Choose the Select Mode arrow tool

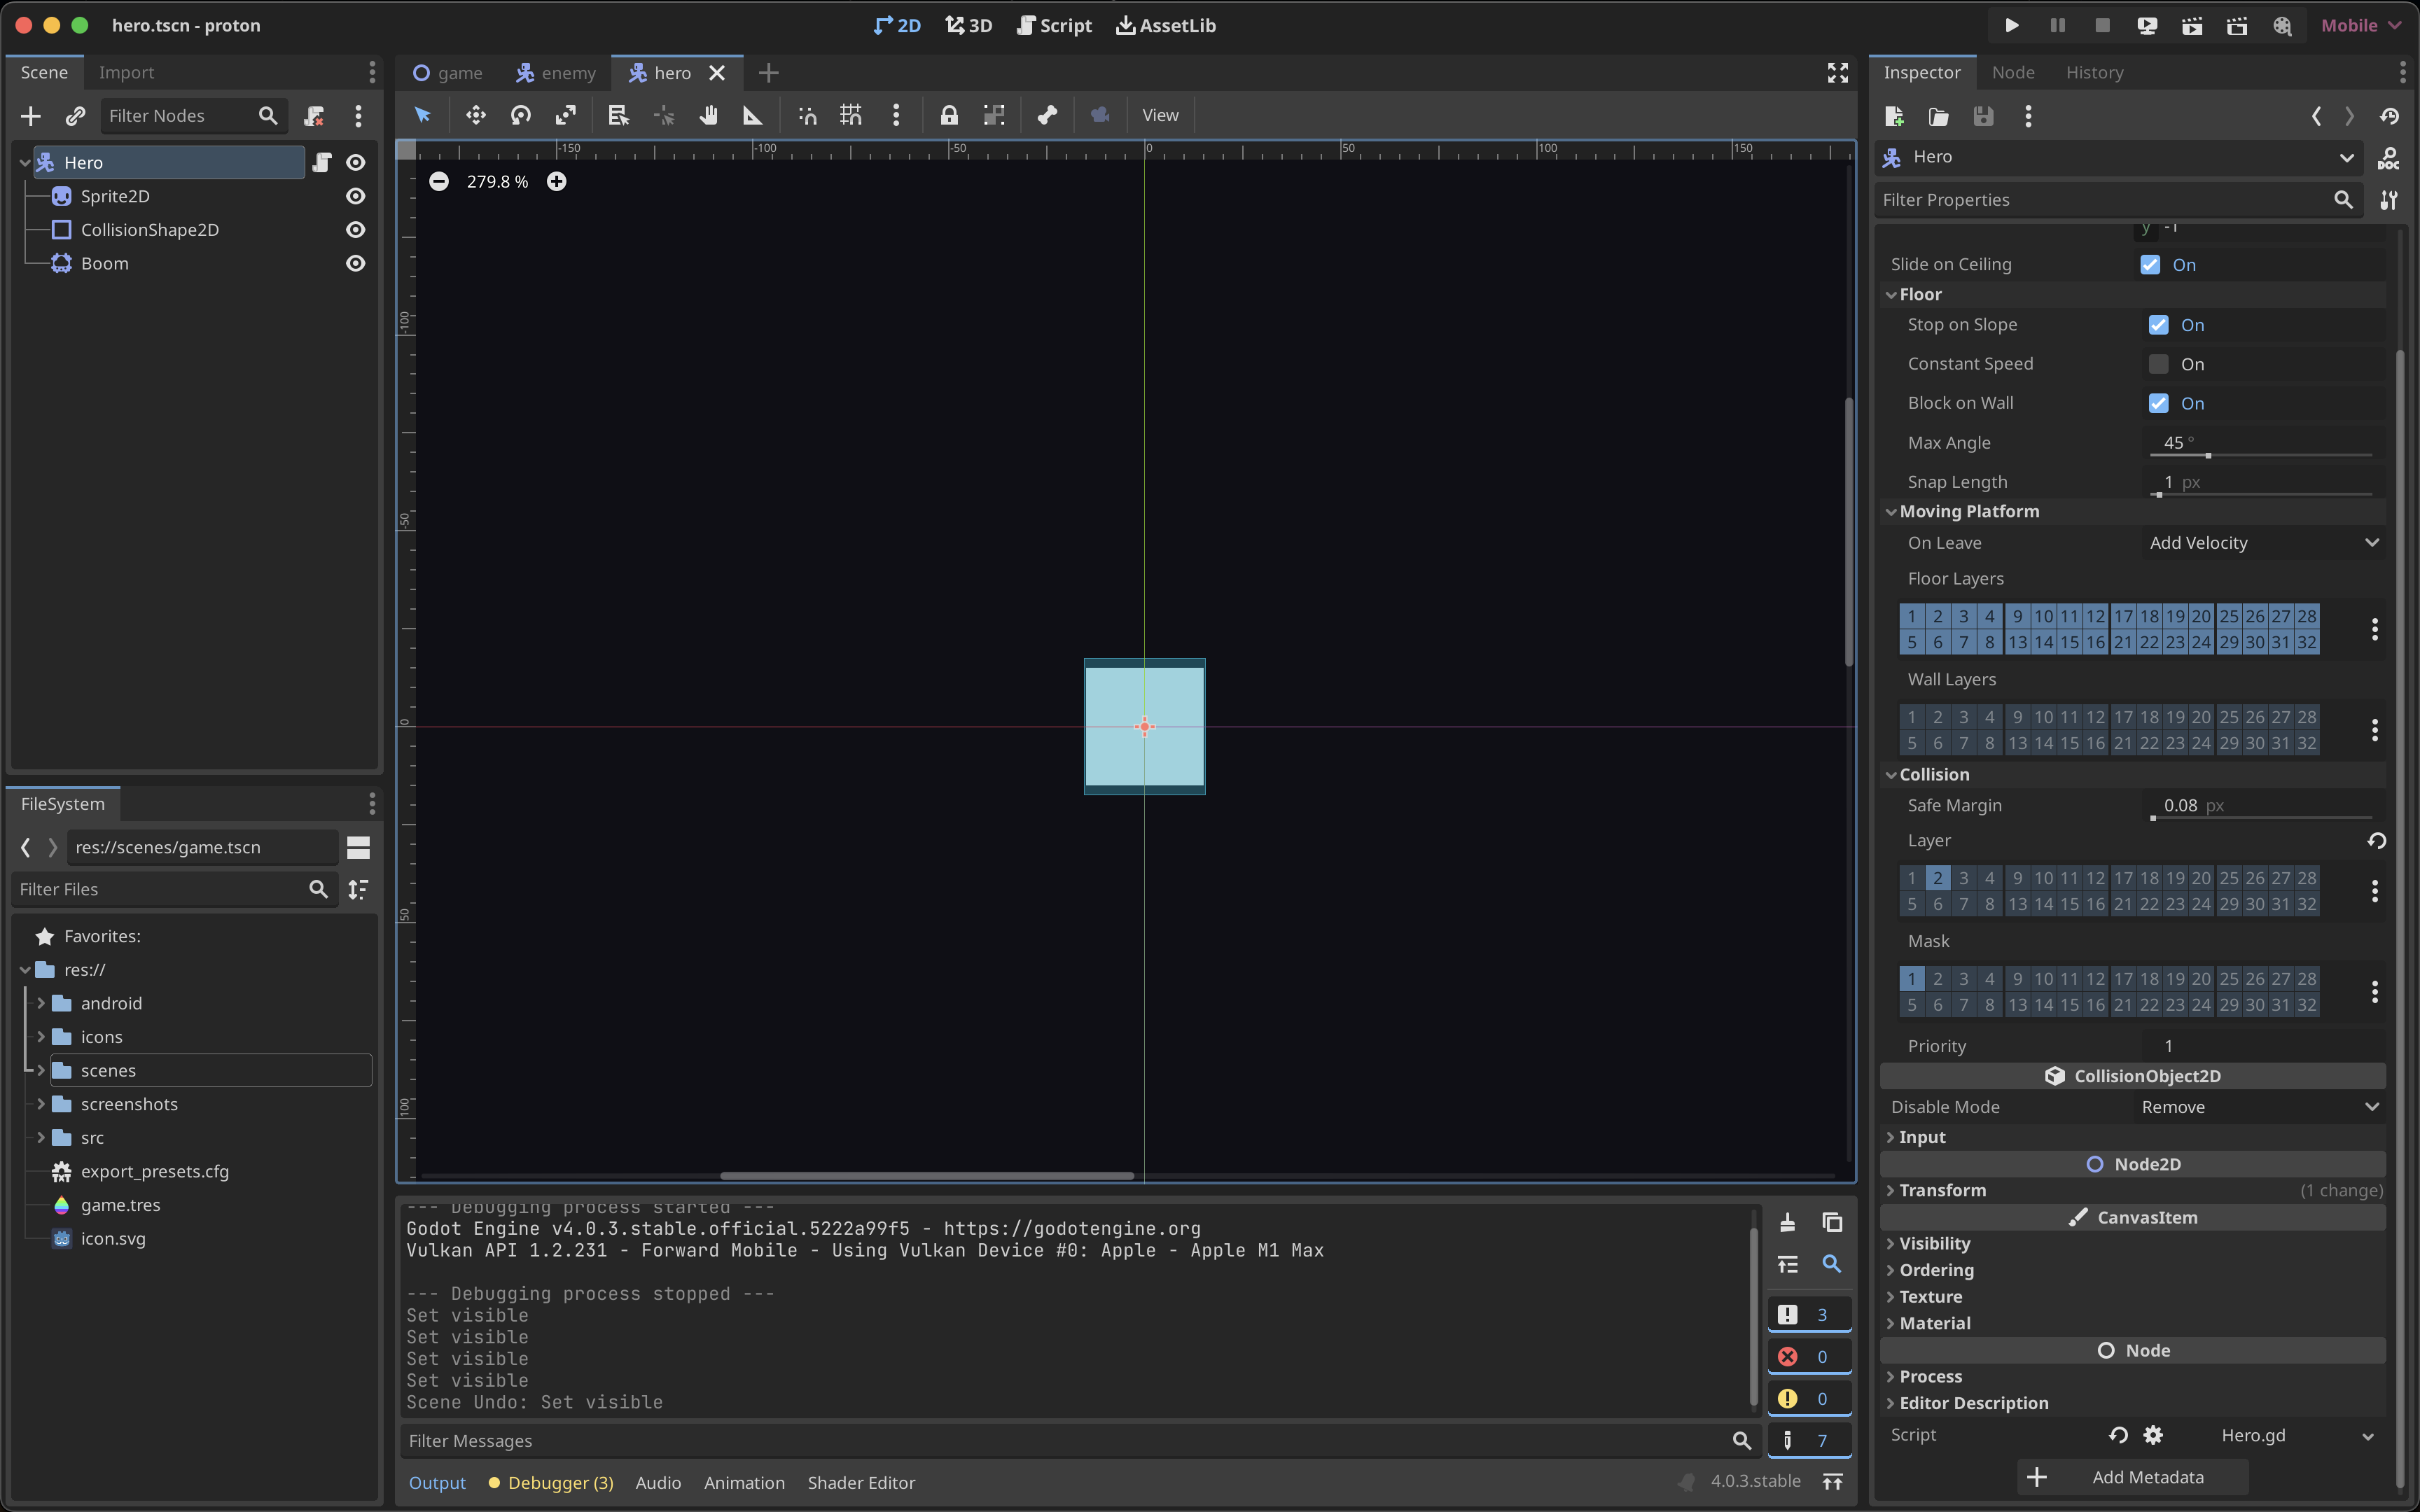pyautogui.click(x=422, y=115)
